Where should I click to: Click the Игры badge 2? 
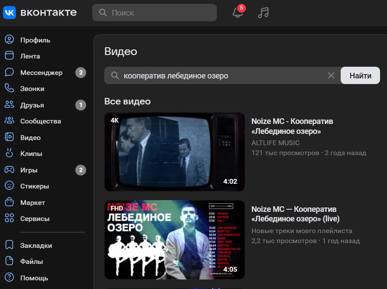(81, 170)
